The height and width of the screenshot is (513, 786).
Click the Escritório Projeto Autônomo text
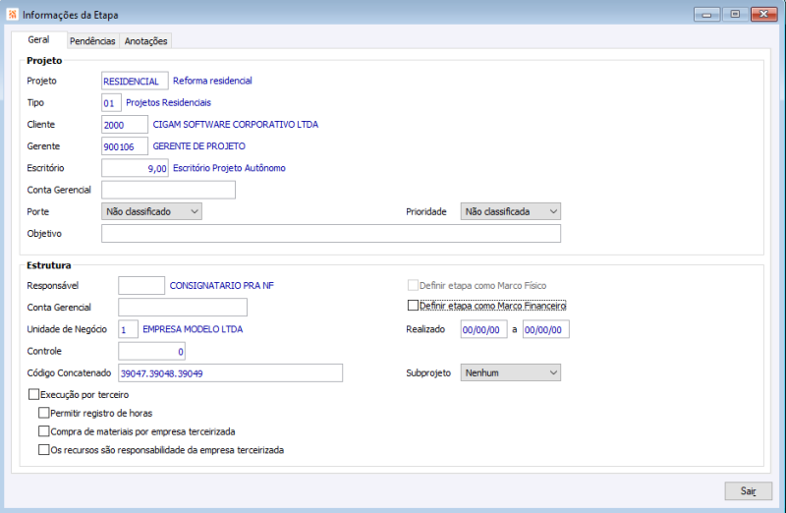click(229, 168)
